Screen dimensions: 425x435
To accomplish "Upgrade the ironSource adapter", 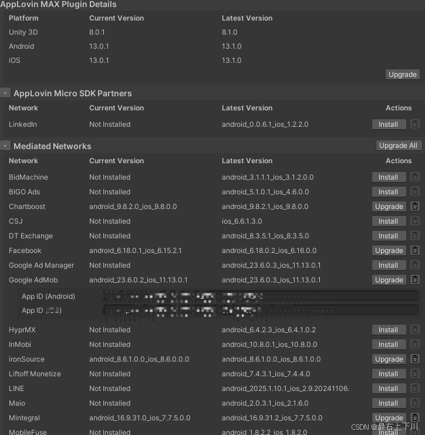I will click(389, 359).
